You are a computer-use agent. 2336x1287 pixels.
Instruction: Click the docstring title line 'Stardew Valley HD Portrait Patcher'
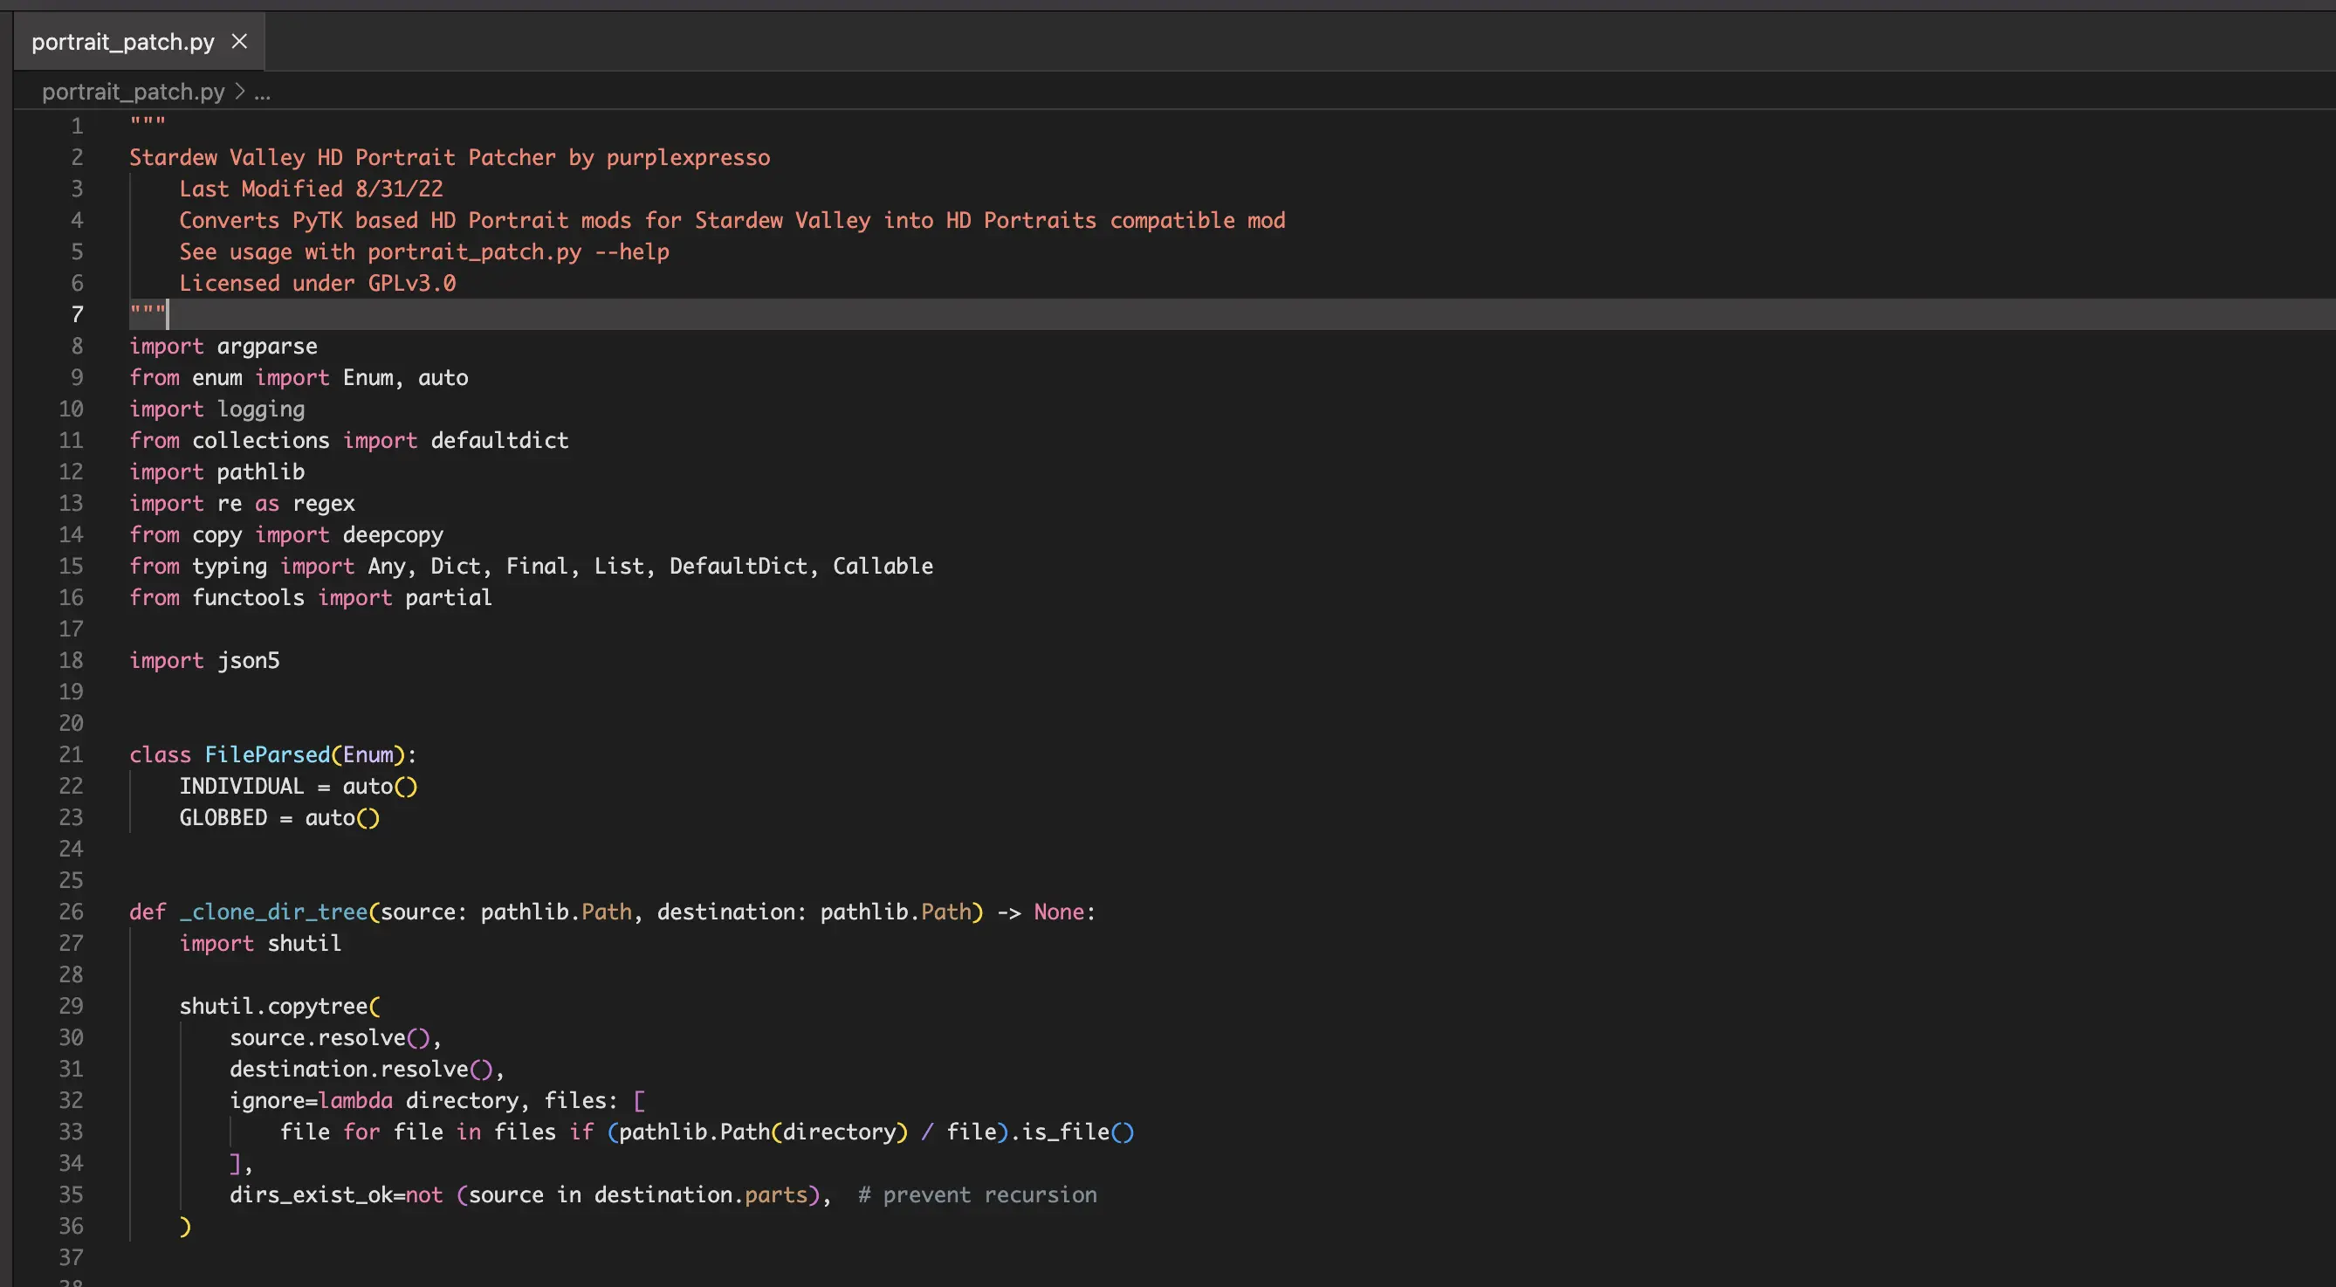(450, 157)
